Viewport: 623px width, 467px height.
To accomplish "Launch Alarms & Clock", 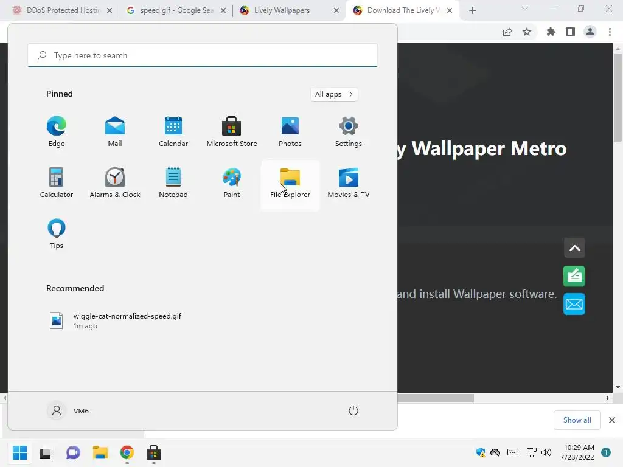I will 115,183.
